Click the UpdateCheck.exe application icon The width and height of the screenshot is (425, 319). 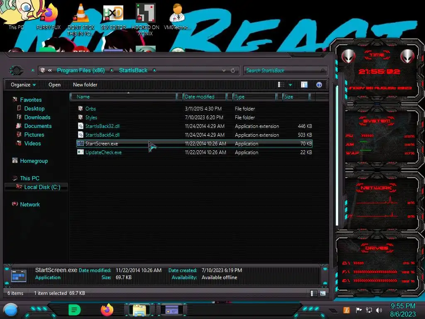tap(81, 152)
